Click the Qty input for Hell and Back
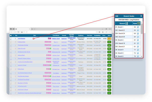The width and height of the screenshot is (152, 102). pyautogui.click(x=16, y=55)
